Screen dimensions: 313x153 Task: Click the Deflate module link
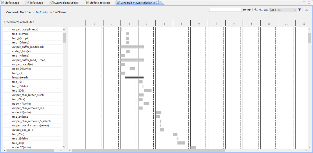(x=42, y=12)
